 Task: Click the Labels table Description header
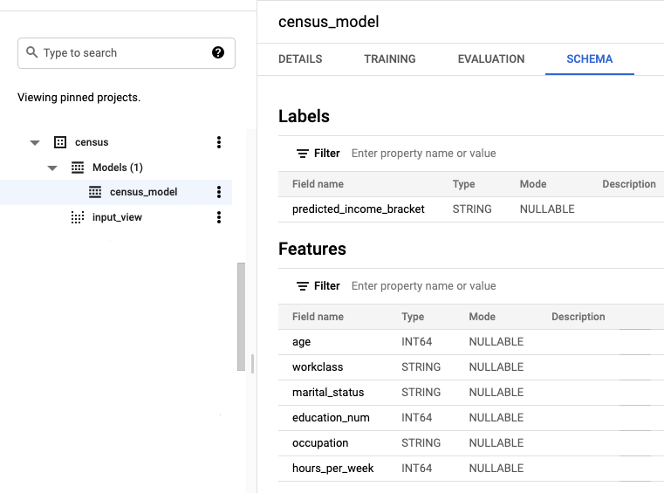[x=629, y=184]
